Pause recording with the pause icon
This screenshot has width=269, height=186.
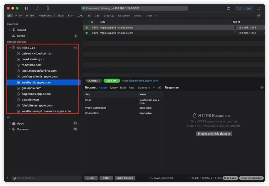[26, 8]
